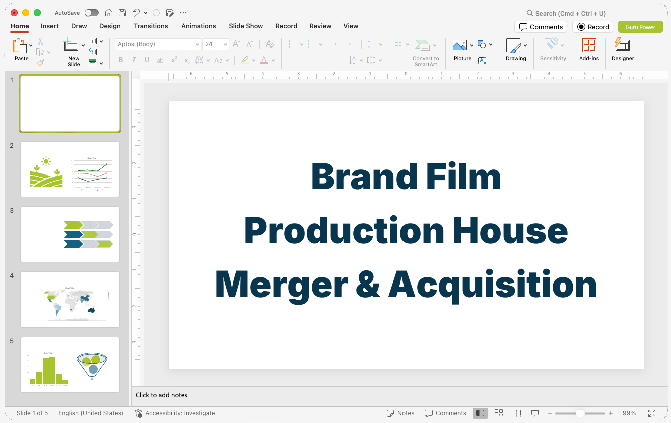Expand the Paste options arrow

31,45
